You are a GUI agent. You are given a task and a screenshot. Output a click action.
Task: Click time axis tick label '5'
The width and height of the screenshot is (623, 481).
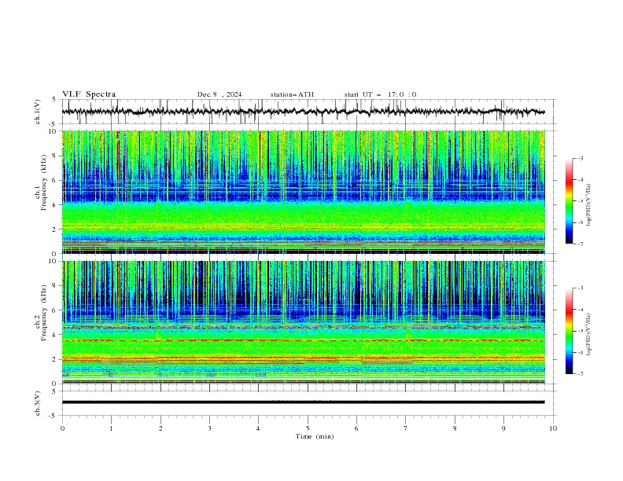click(308, 428)
